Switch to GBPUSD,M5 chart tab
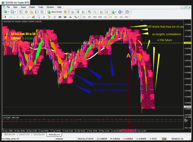Screen dimensions: 193x142 10,135
